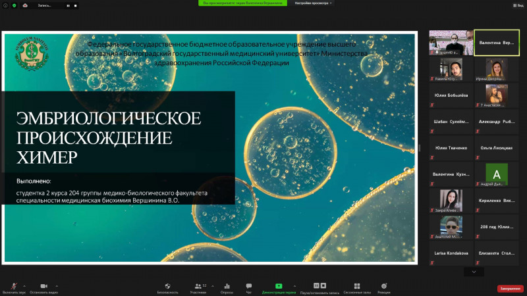Image resolution: width=527 pixels, height=296 pixels.
Task: Select the Валентина Вер... highlighted tile
Action: (497, 43)
